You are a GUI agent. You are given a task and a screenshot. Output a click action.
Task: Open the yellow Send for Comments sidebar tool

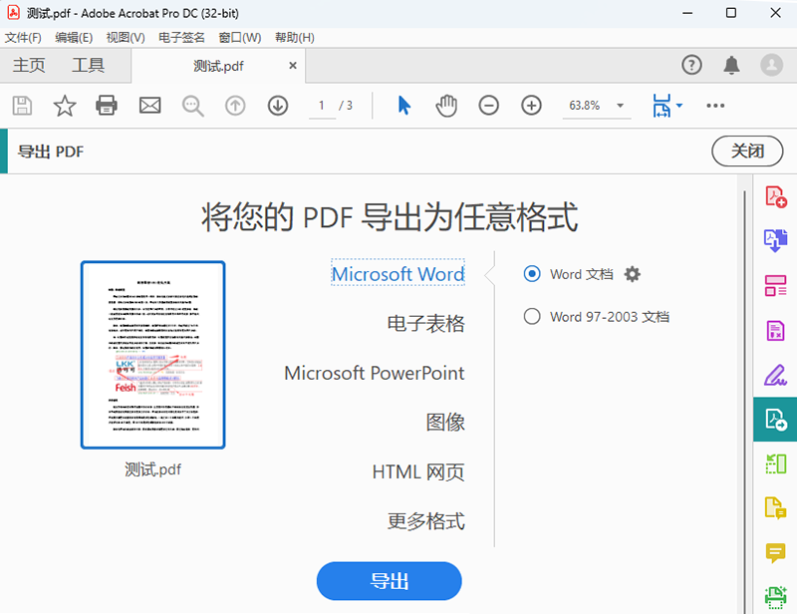(x=776, y=507)
